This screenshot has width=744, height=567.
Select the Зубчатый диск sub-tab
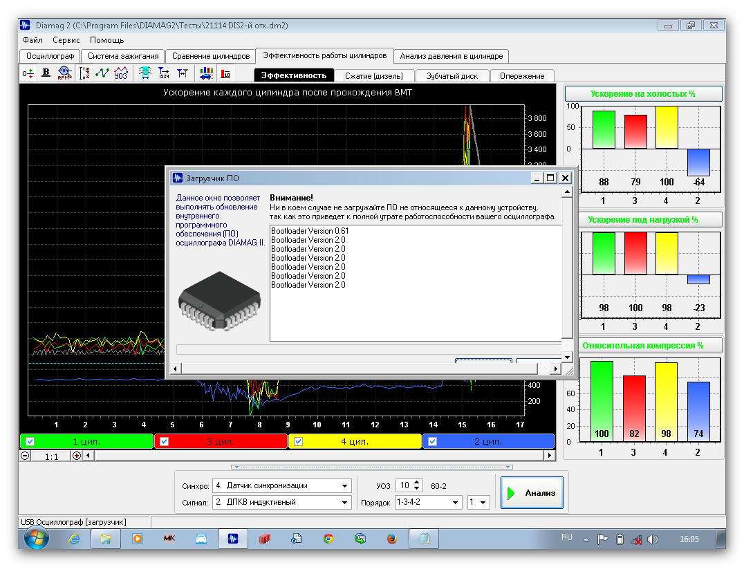pyautogui.click(x=452, y=76)
